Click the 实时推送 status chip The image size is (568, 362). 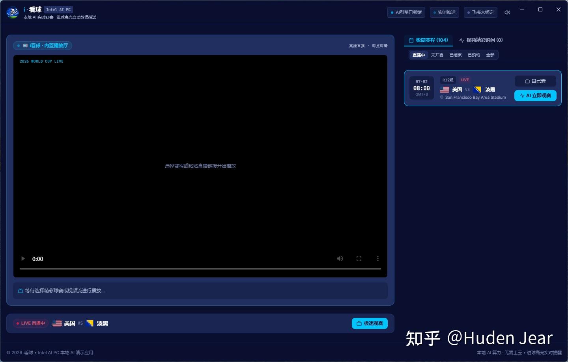pyautogui.click(x=444, y=13)
